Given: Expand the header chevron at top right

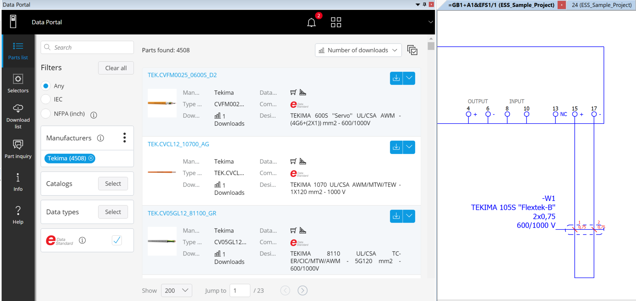Looking at the screenshot, I should point(430,22).
